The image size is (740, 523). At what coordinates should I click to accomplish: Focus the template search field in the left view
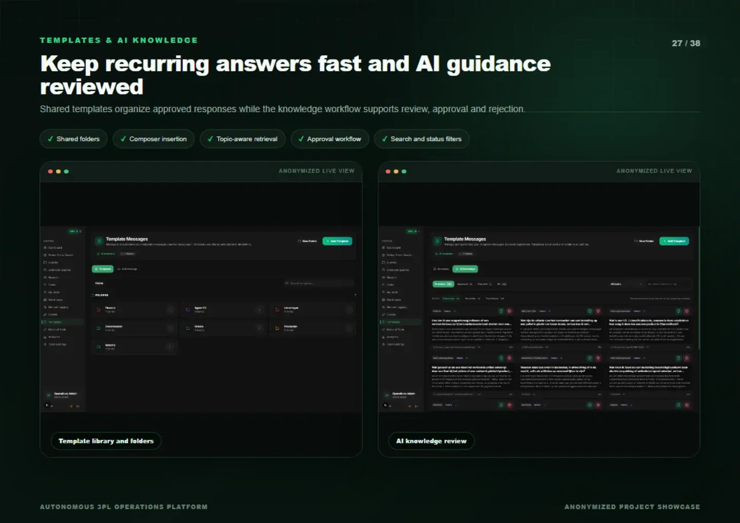point(319,283)
